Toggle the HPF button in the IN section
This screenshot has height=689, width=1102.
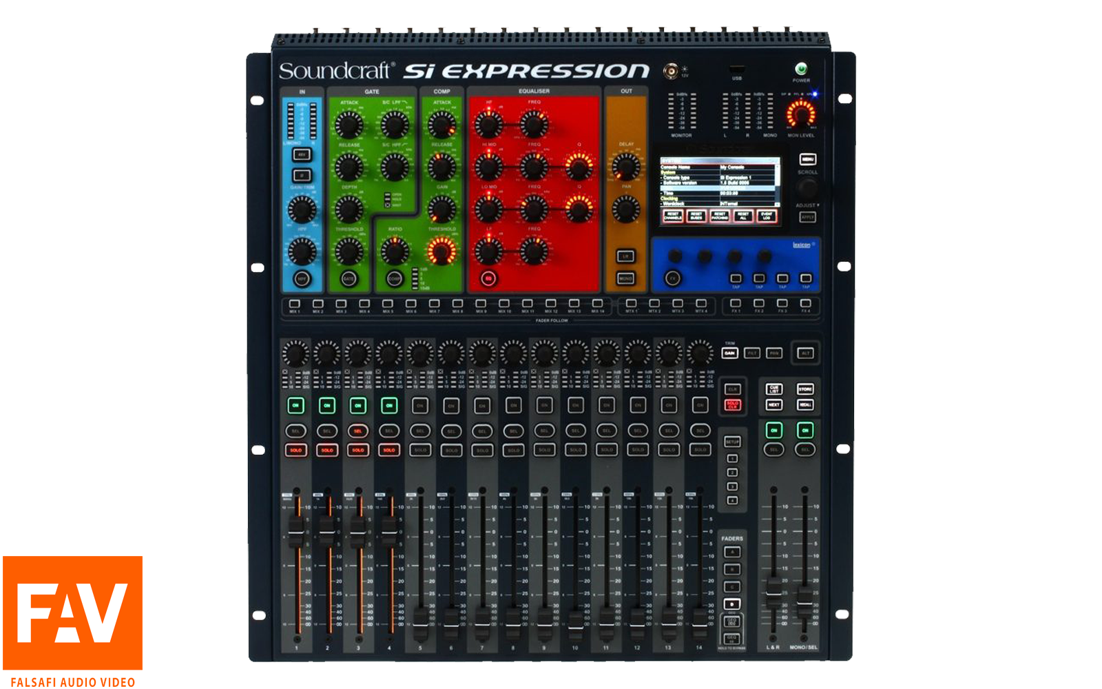[x=302, y=278]
